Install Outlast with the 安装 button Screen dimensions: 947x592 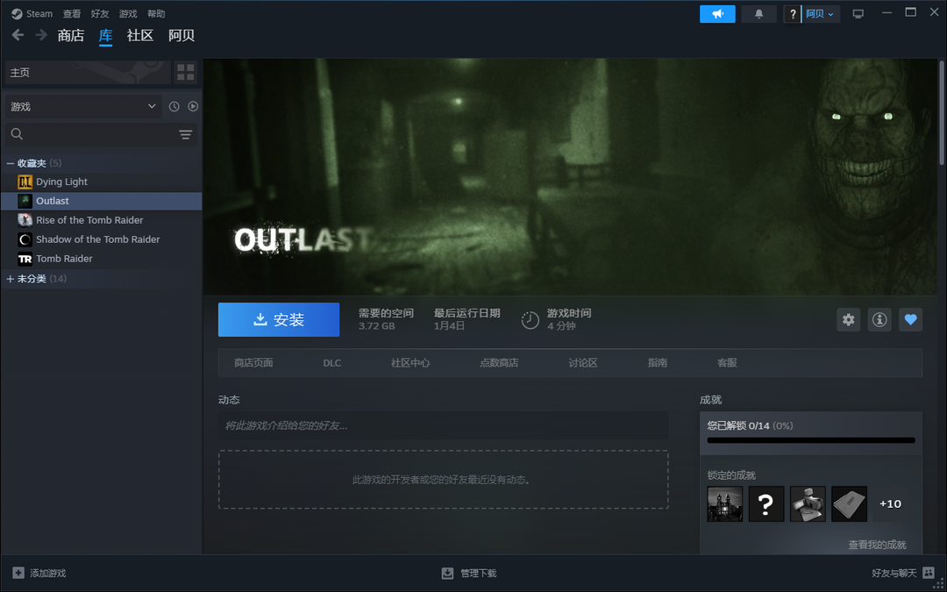coord(278,319)
